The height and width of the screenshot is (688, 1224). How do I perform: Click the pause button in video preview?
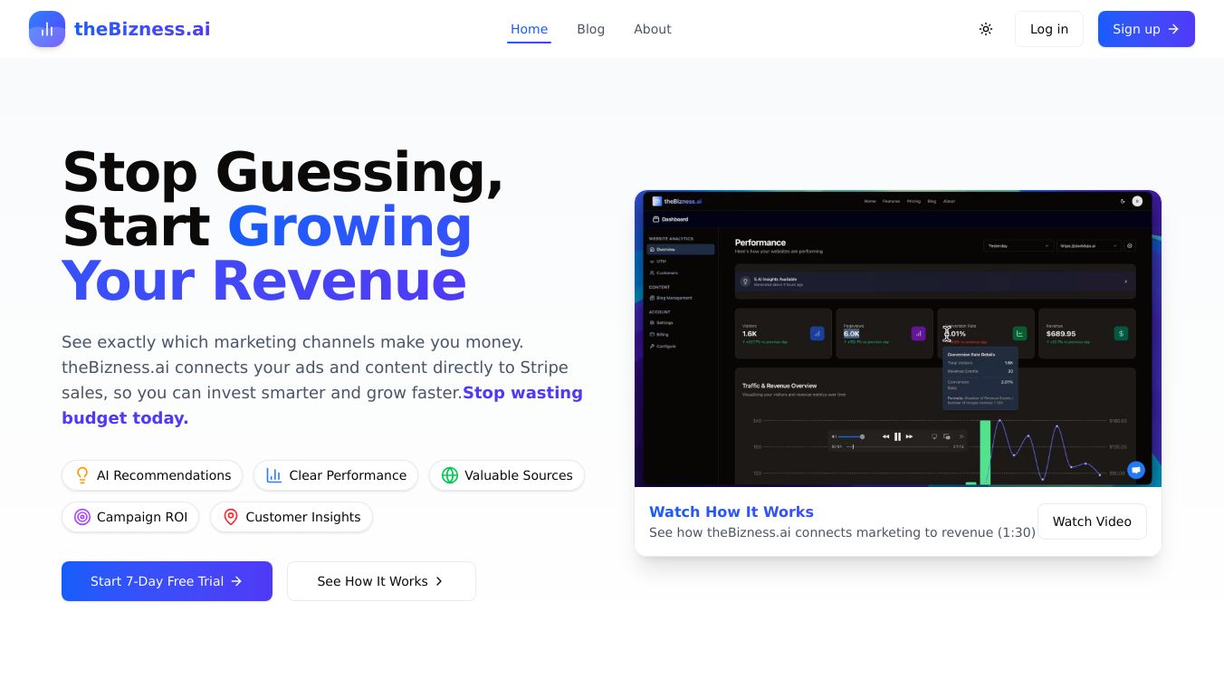tap(897, 436)
